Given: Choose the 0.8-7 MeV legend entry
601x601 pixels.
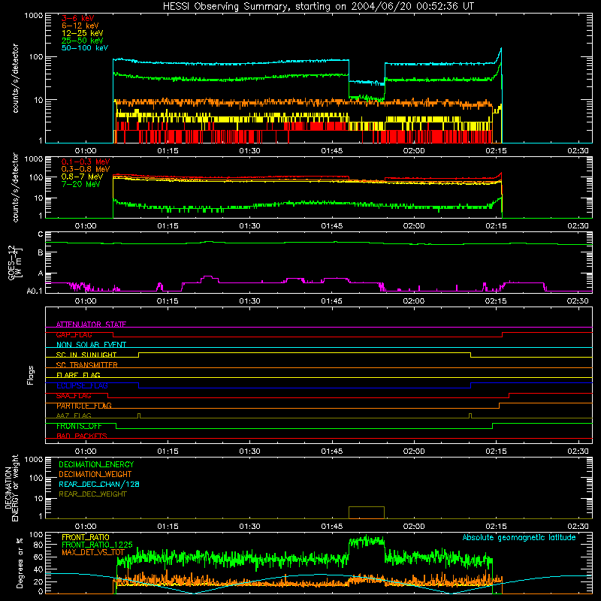Looking at the screenshot, I should point(82,177).
